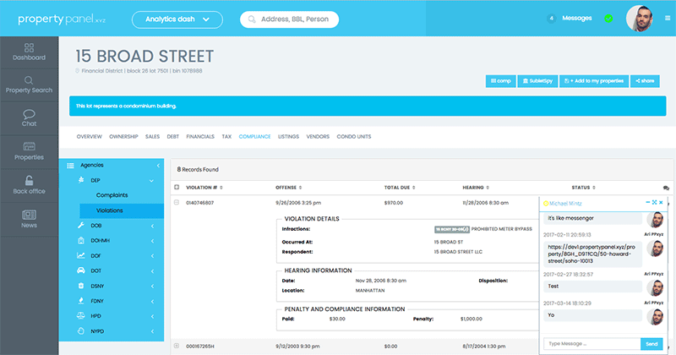Open the Analytics dash dropdown
The height and width of the screenshot is (355, 676).
pos(177,19)
